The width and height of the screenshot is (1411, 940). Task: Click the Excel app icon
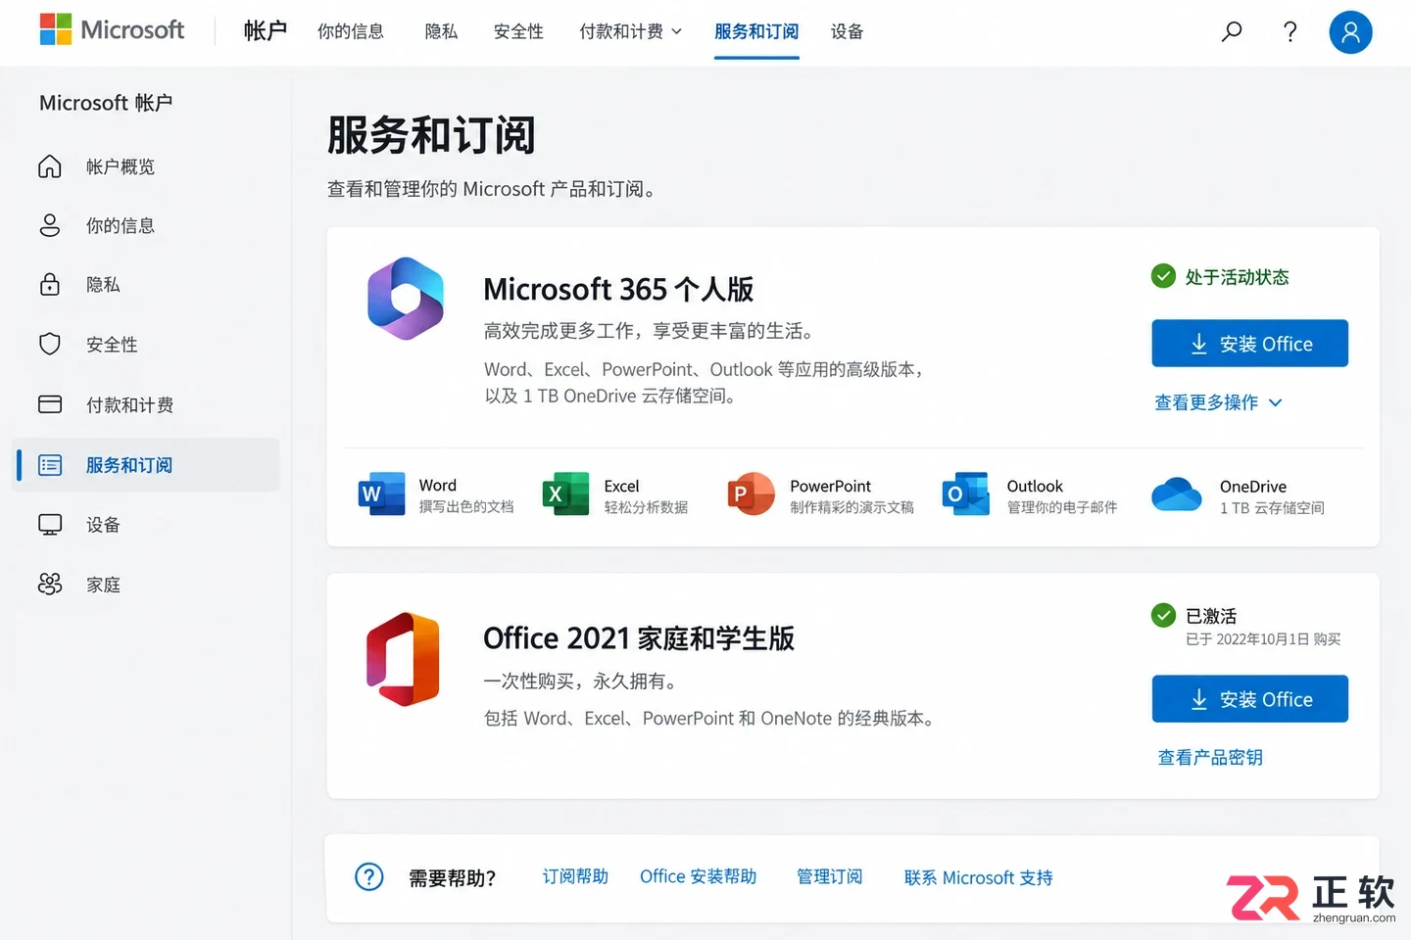565,493
